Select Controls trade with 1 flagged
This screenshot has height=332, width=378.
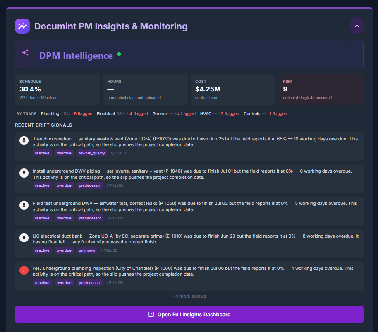(265, 114)
